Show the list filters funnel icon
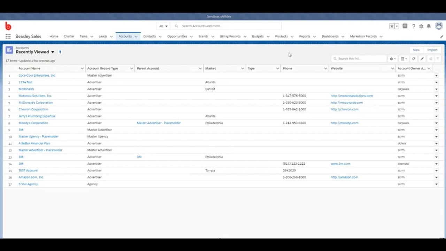The width and height of the screenshot is (446, 251). coord(438,59)
